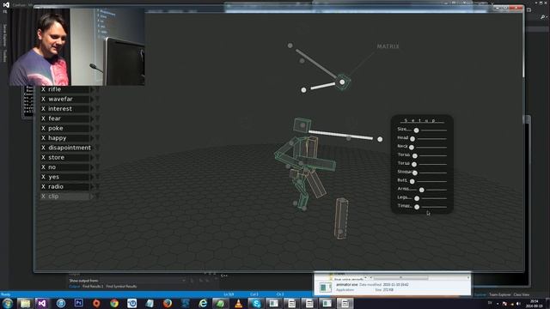Select the poke animation entry
This screenshot has width=550, height=309.
point(56,128)
